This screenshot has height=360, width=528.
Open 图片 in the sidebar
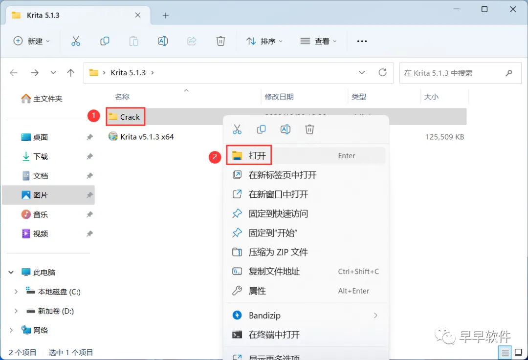48,195
